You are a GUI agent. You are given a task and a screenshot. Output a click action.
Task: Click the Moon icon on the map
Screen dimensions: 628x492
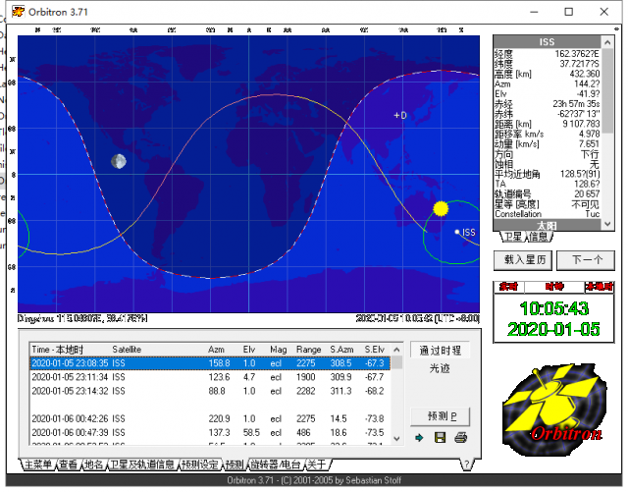tap(119, 162)
